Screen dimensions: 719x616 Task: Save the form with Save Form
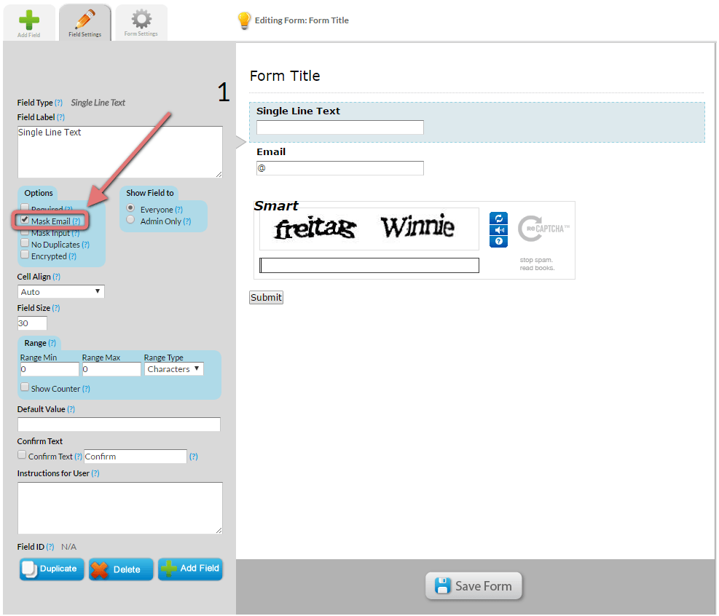pos(474,585)
